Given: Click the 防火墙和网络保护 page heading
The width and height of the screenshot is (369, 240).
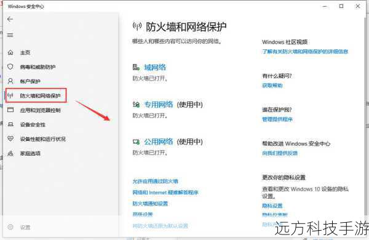Looking at the screenshot, I should point(186,27).
